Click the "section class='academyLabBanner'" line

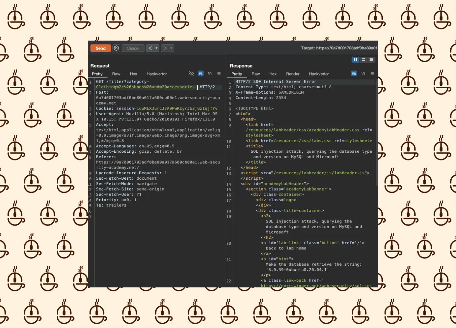point(288,189)
